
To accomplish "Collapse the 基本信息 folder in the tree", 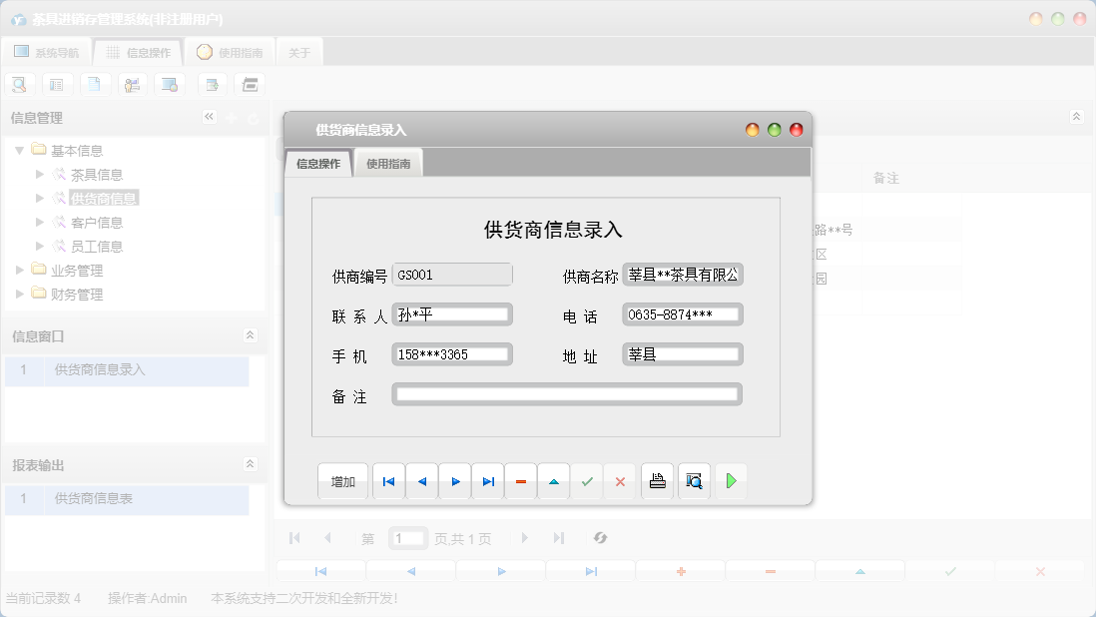I will 20,150.
